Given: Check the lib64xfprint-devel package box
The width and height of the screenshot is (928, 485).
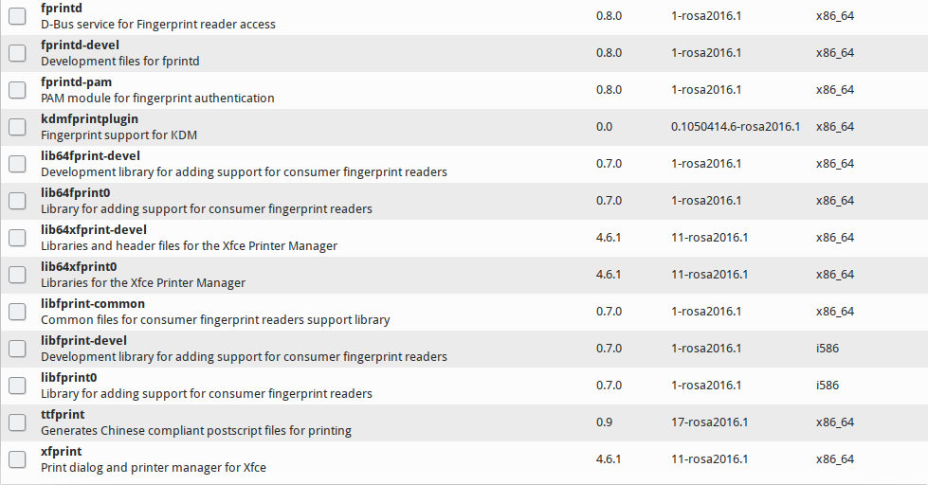Looking at the screenshot, I should pyautogui.click(x=17, y=238).
